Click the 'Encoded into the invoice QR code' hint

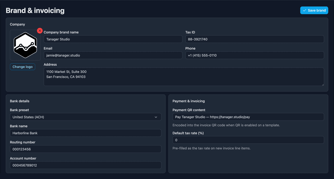pyautogui.click(x=226, y=125)
